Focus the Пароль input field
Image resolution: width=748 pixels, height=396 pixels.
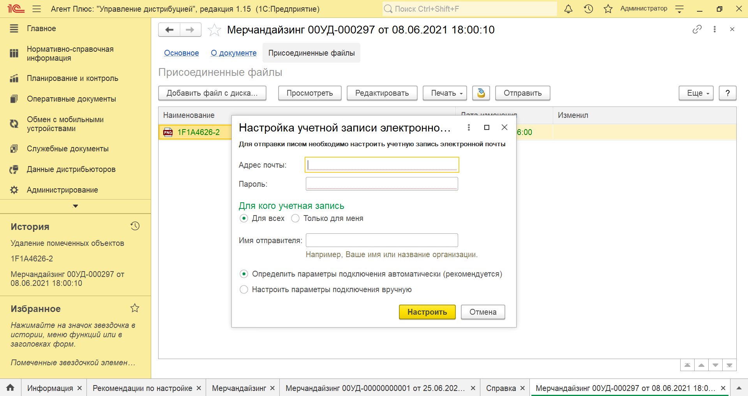[x=382, y=184]
